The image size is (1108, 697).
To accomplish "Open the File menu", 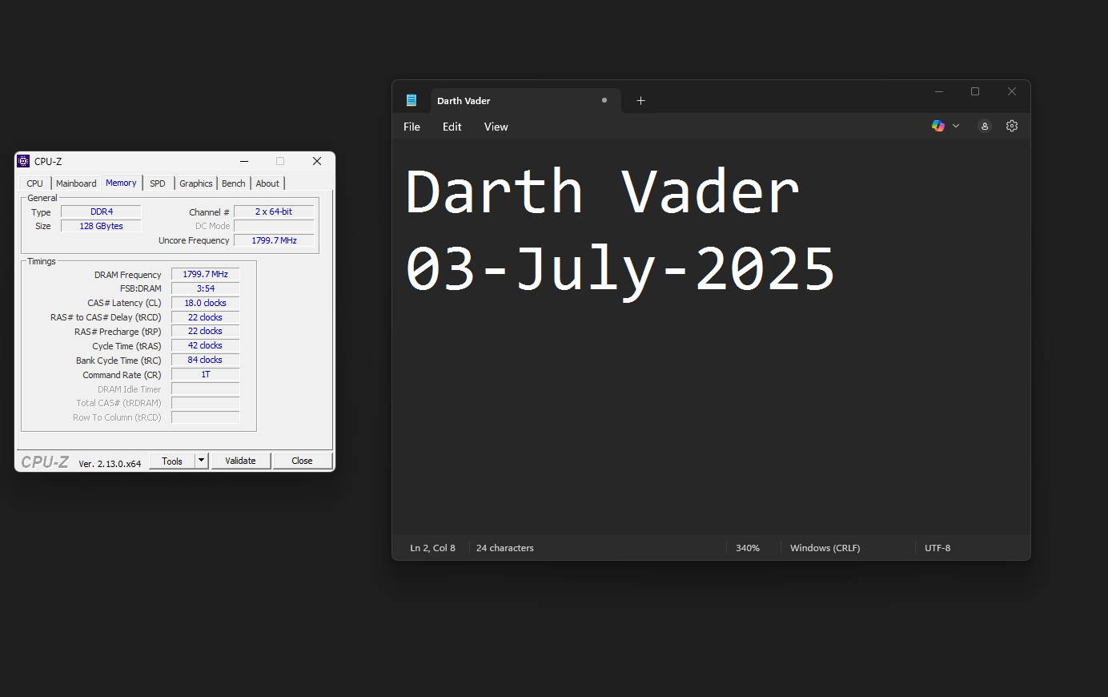I will (x=411, y=127).
